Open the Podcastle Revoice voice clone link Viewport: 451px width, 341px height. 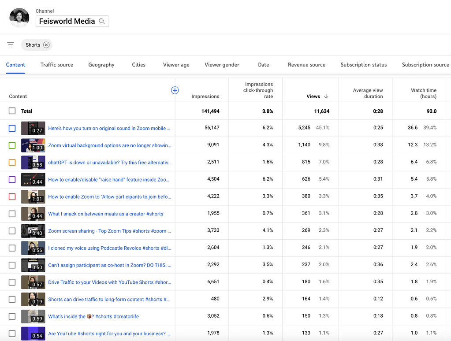point(109,248)
